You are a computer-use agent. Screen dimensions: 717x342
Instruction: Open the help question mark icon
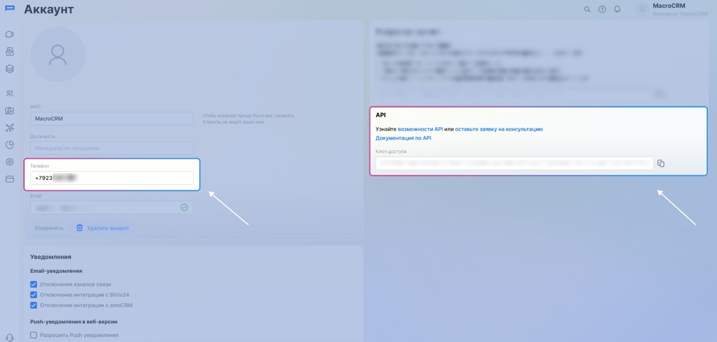pos(602,9)
